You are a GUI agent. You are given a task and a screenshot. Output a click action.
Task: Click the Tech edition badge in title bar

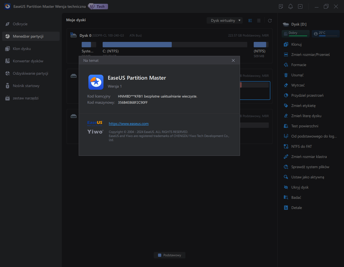pyautogui.click(x=98, y=6)
